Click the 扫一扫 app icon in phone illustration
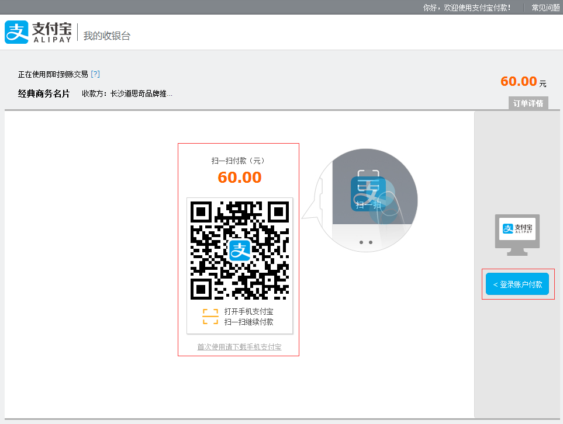The height and width of the screenshot is (424, 563). click(368, 194)
